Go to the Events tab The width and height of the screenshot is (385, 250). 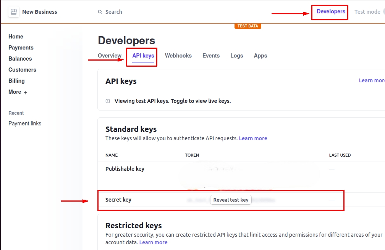[211, 56]
